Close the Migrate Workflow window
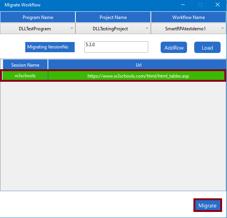 point(218,5)
